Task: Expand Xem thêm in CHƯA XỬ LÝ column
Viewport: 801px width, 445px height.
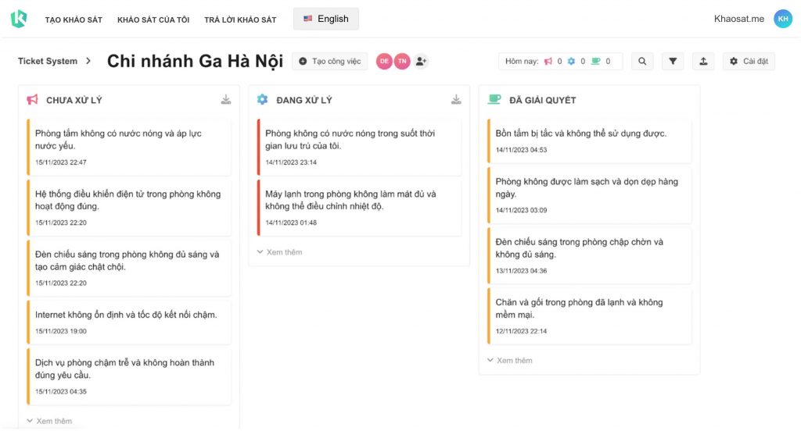Action: pos(49,421)
